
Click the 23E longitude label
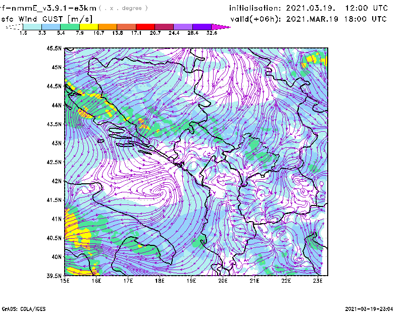(318, 281)
